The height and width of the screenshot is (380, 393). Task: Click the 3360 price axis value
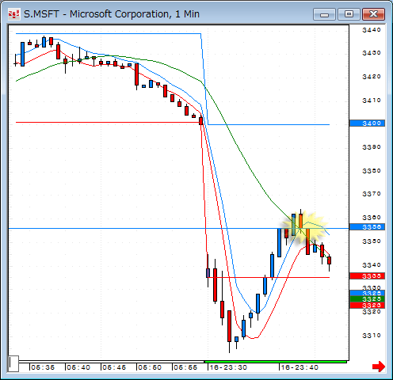[372, 218]
